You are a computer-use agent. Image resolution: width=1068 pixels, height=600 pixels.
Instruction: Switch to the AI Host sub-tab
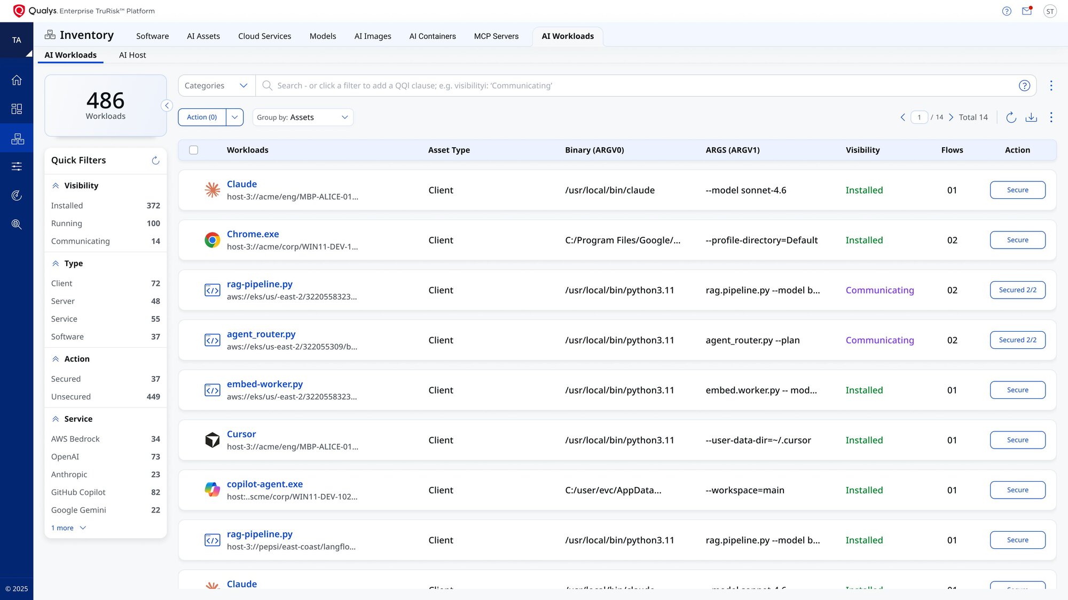(x=132, y=55)
